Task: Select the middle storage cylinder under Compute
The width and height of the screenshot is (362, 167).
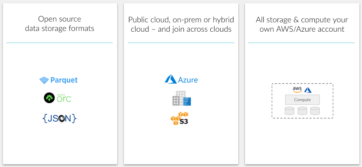Action: pos(302,111)
